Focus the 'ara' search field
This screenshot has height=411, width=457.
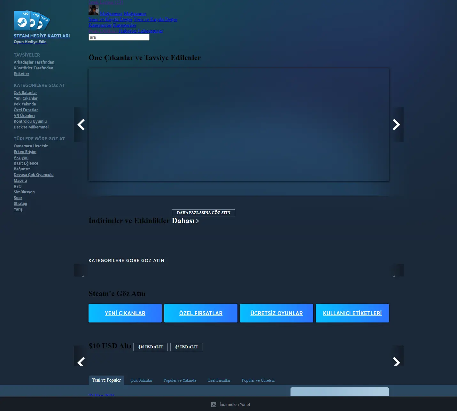pyautogui.click(x=119, y=37)
